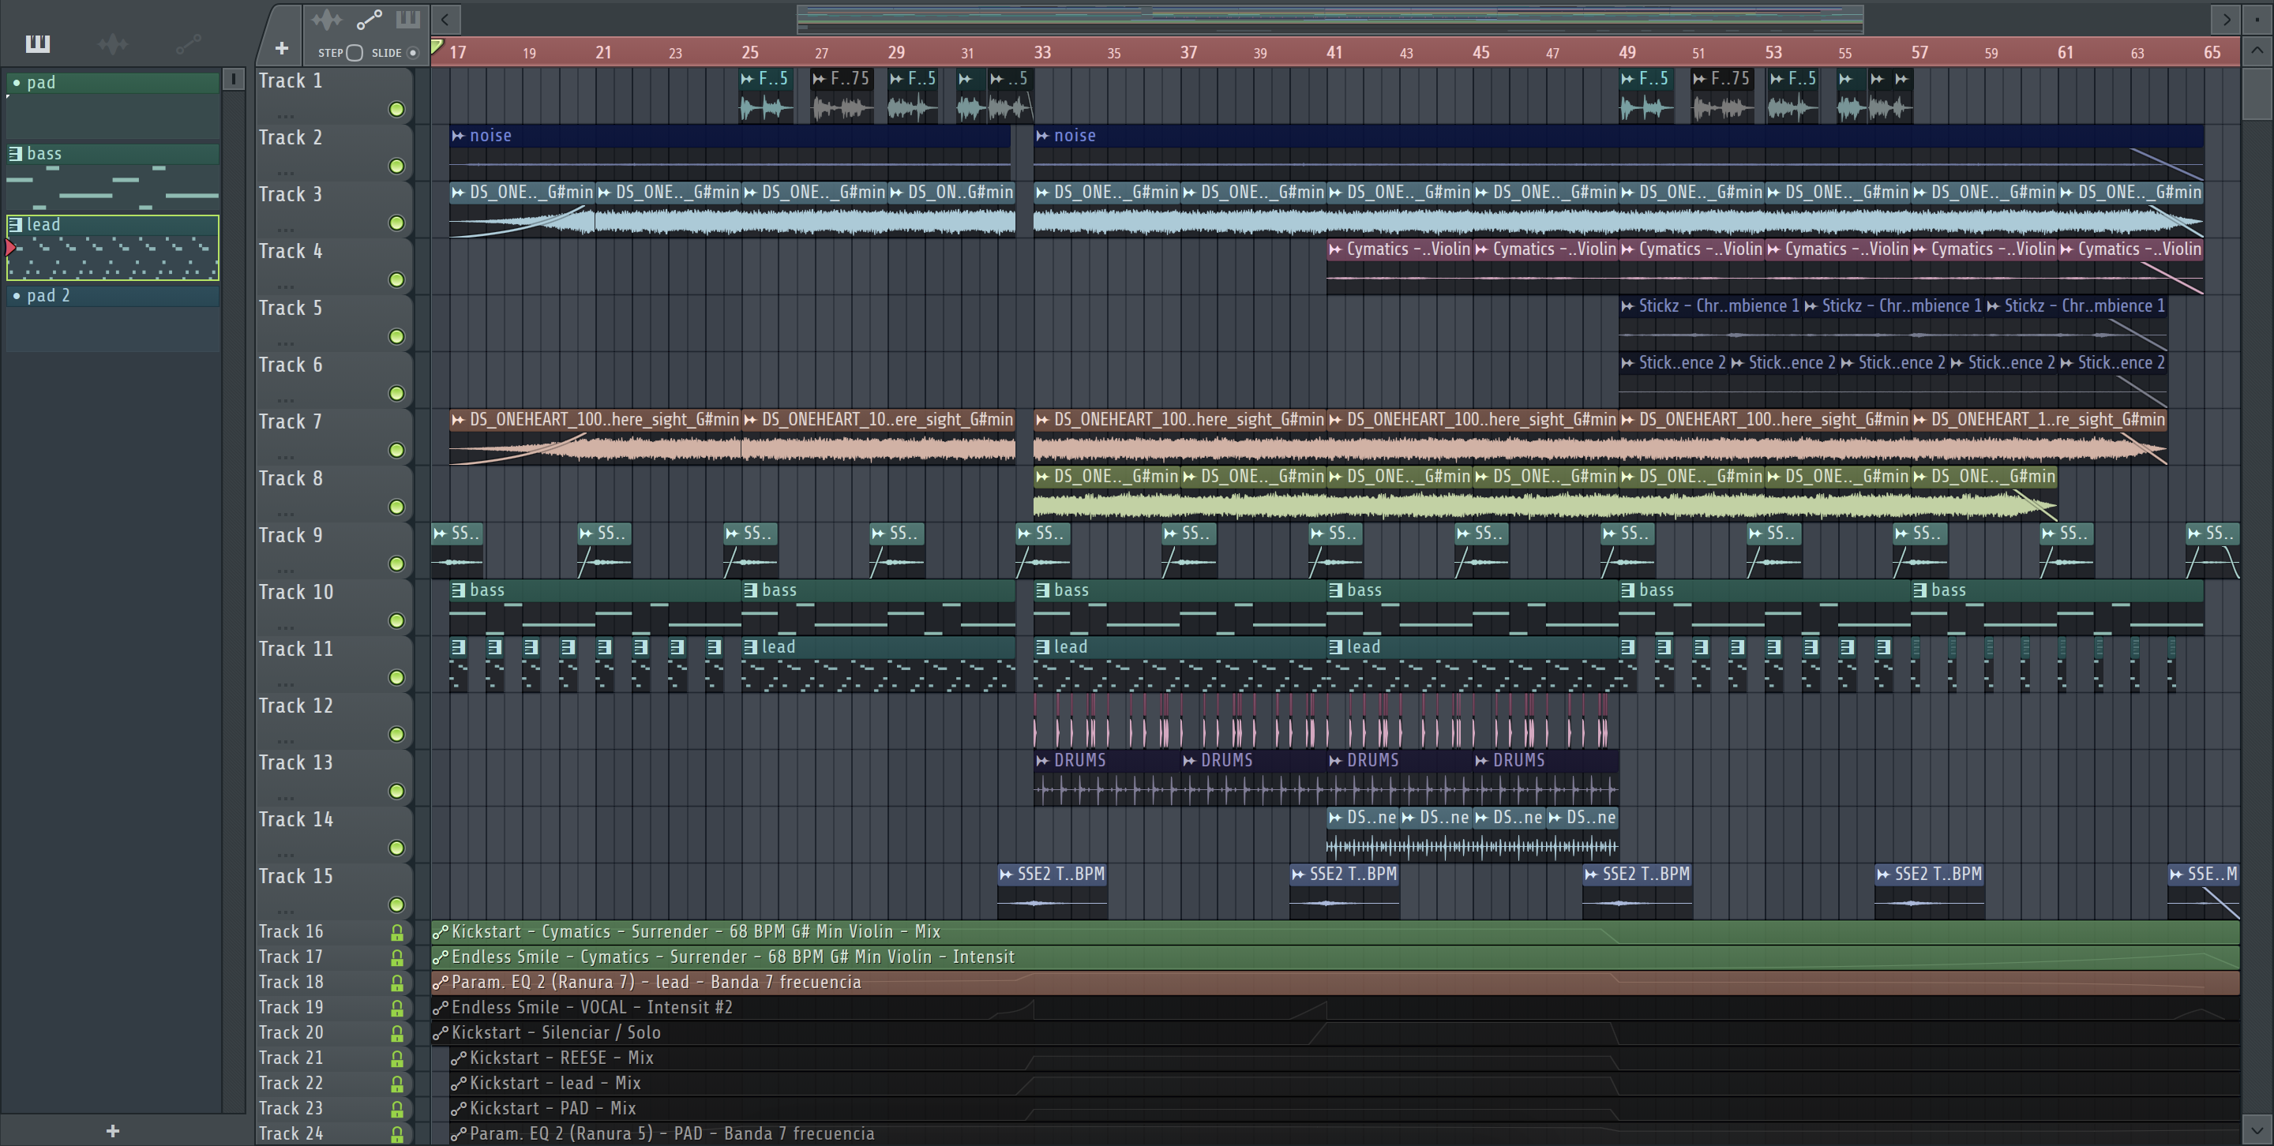
Task: Mute Track 9 using its green LED
Action: [x=396, y=564]
